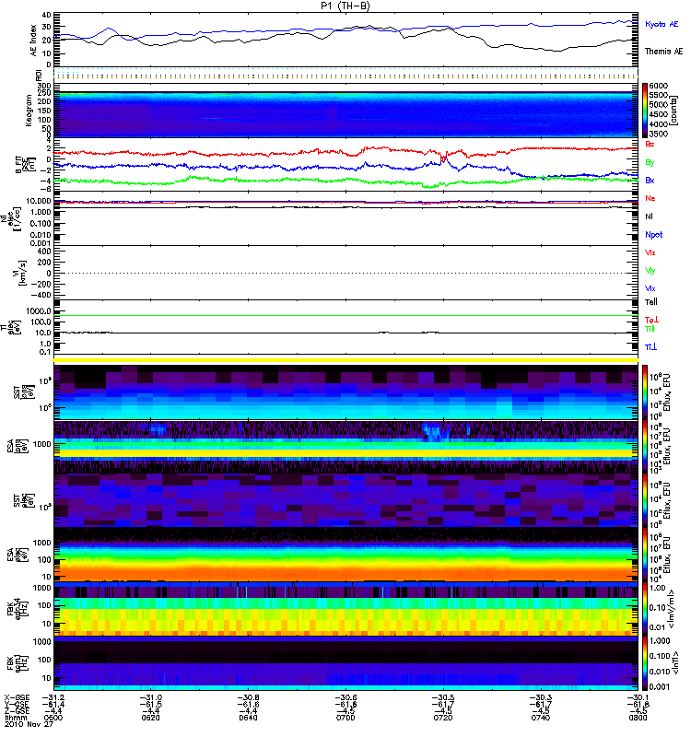Click the 0720 time tick label

[443, 718]
